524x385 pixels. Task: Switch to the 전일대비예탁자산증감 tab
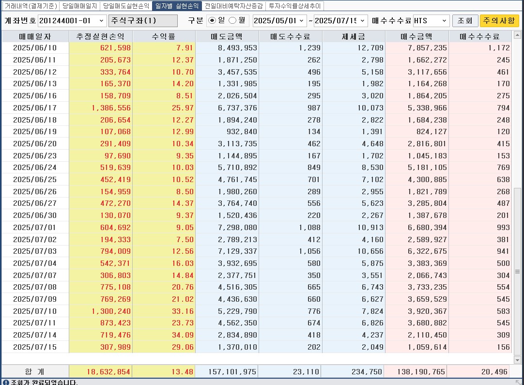click(x=233, y=6)
